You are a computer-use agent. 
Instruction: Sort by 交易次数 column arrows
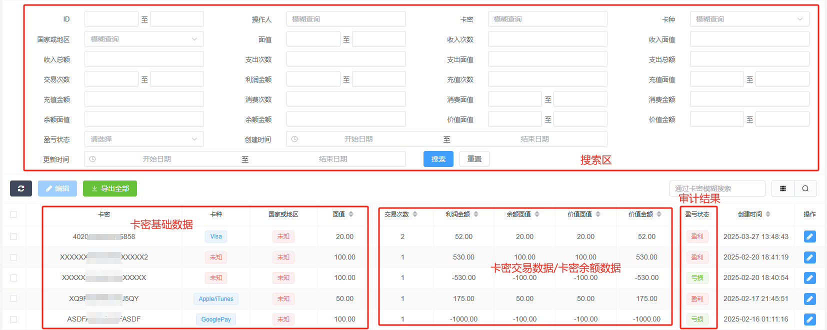pyautogui.click(x=415, y=214)
